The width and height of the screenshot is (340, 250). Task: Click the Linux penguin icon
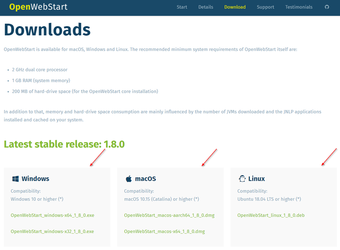click(x=242, y=179)
